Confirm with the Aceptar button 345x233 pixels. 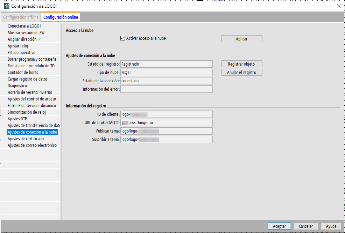tap(279, 226)
